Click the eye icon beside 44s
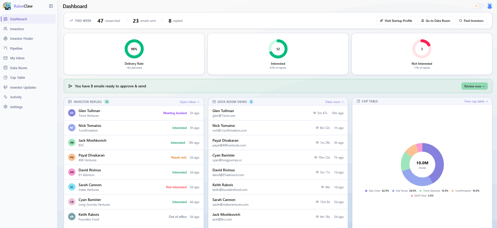The height and width of the screenshot is (228, 497). click(x=322, y=187)
